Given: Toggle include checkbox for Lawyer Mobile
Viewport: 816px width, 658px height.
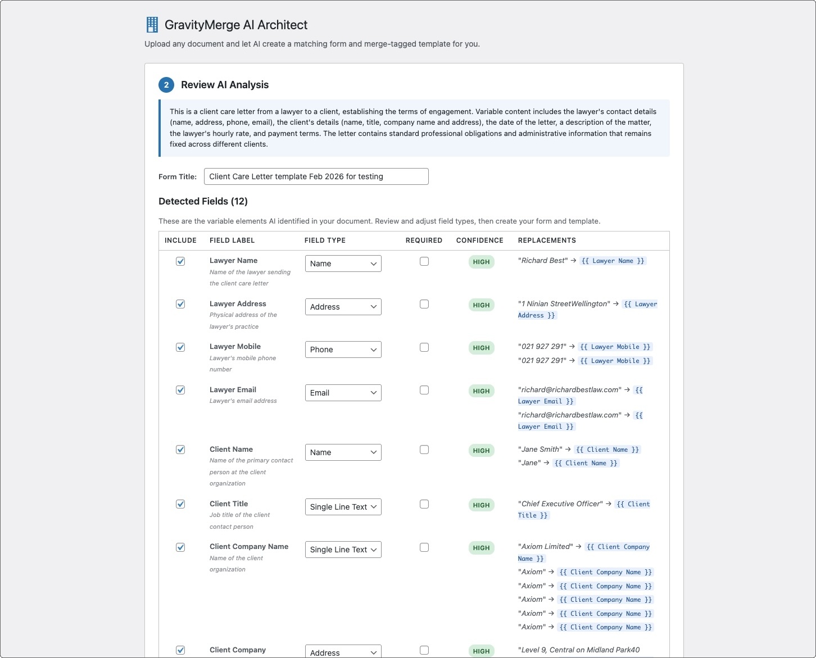Looking at the screenshot, I should pyautogui.click(x=180, y=347).
